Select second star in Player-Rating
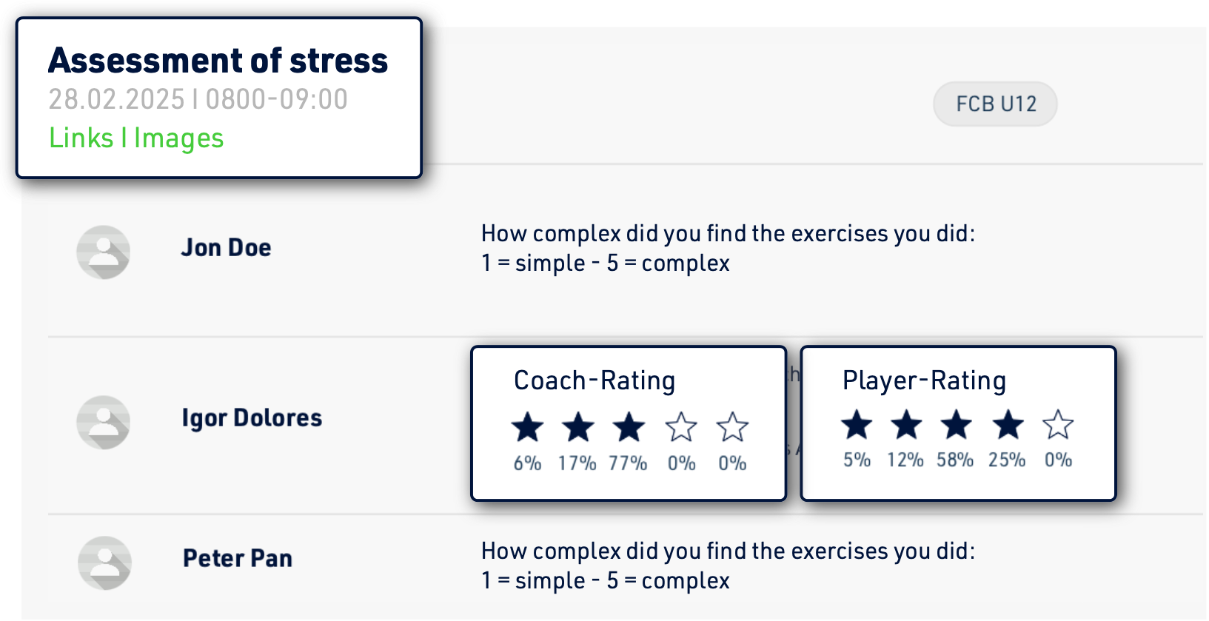1209x621 pixels. [x=906, y=425]
